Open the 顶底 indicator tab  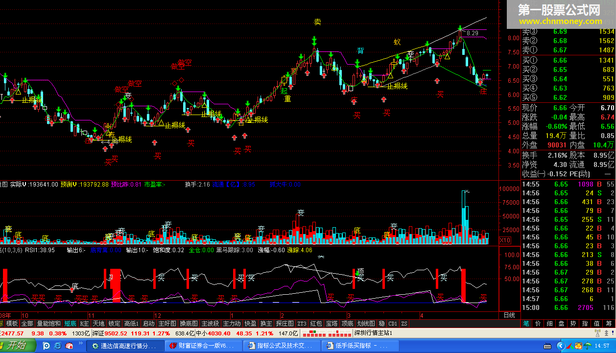pos(347,324)
